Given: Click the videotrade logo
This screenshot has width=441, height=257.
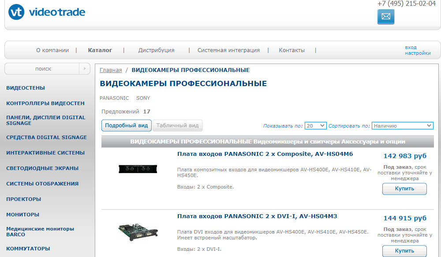Looking at the screenshot, I should click(x=47, y=12).
